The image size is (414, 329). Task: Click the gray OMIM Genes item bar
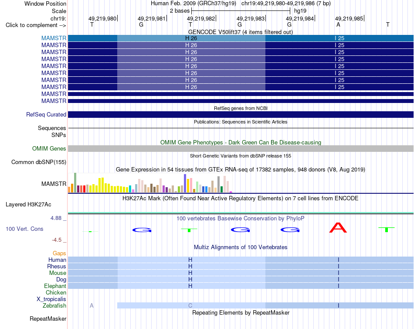[241, 149]
